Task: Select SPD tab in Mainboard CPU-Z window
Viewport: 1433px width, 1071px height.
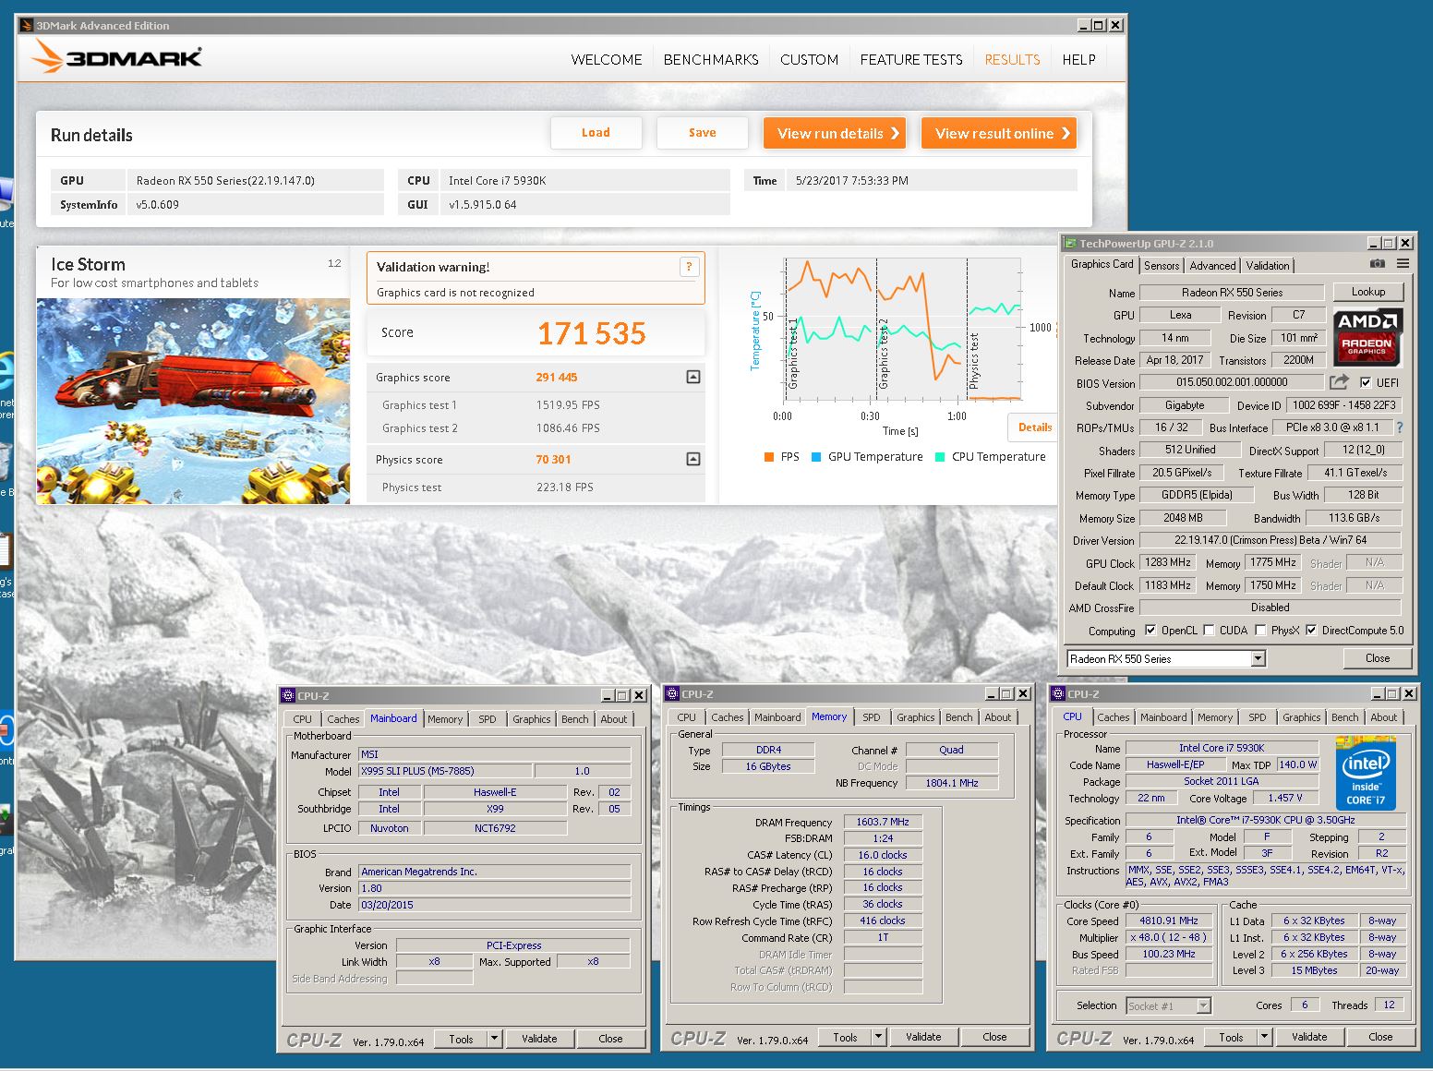Action: click(x=488, y=718)
